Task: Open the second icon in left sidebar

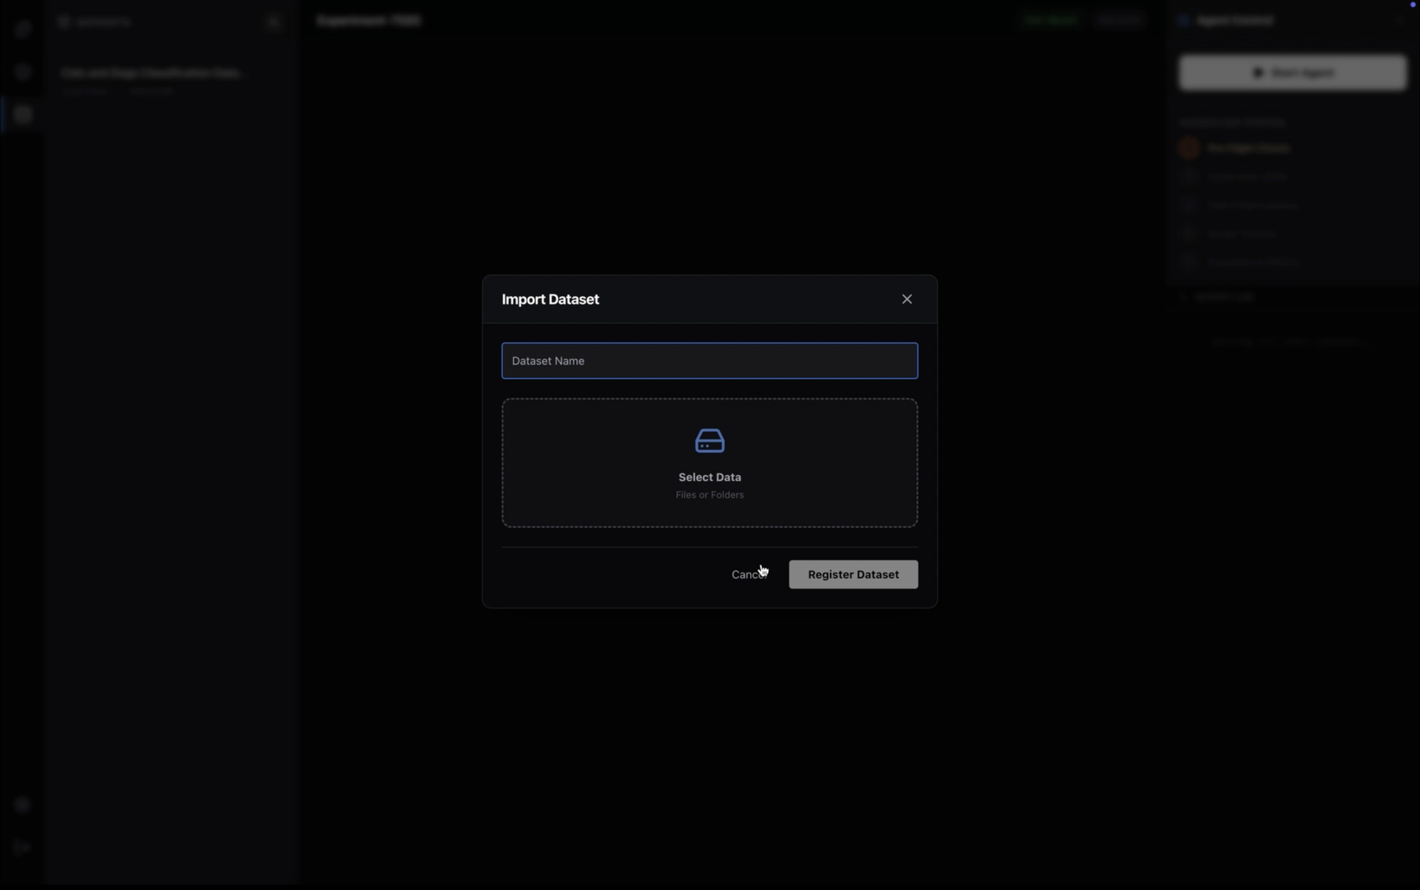Action: click(x=22, y=72)
